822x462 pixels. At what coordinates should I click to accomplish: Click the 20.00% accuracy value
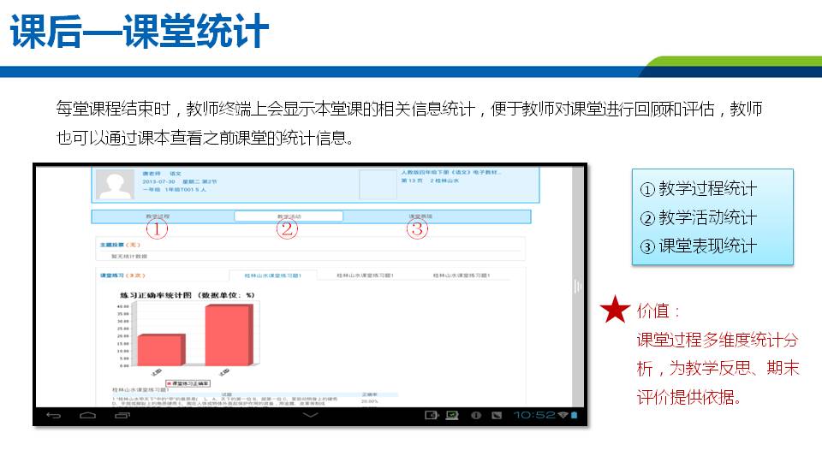tap(369, 401)
